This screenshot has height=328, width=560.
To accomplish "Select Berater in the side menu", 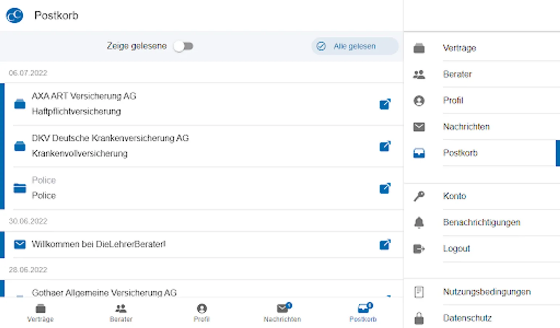I will coord(482,74).
